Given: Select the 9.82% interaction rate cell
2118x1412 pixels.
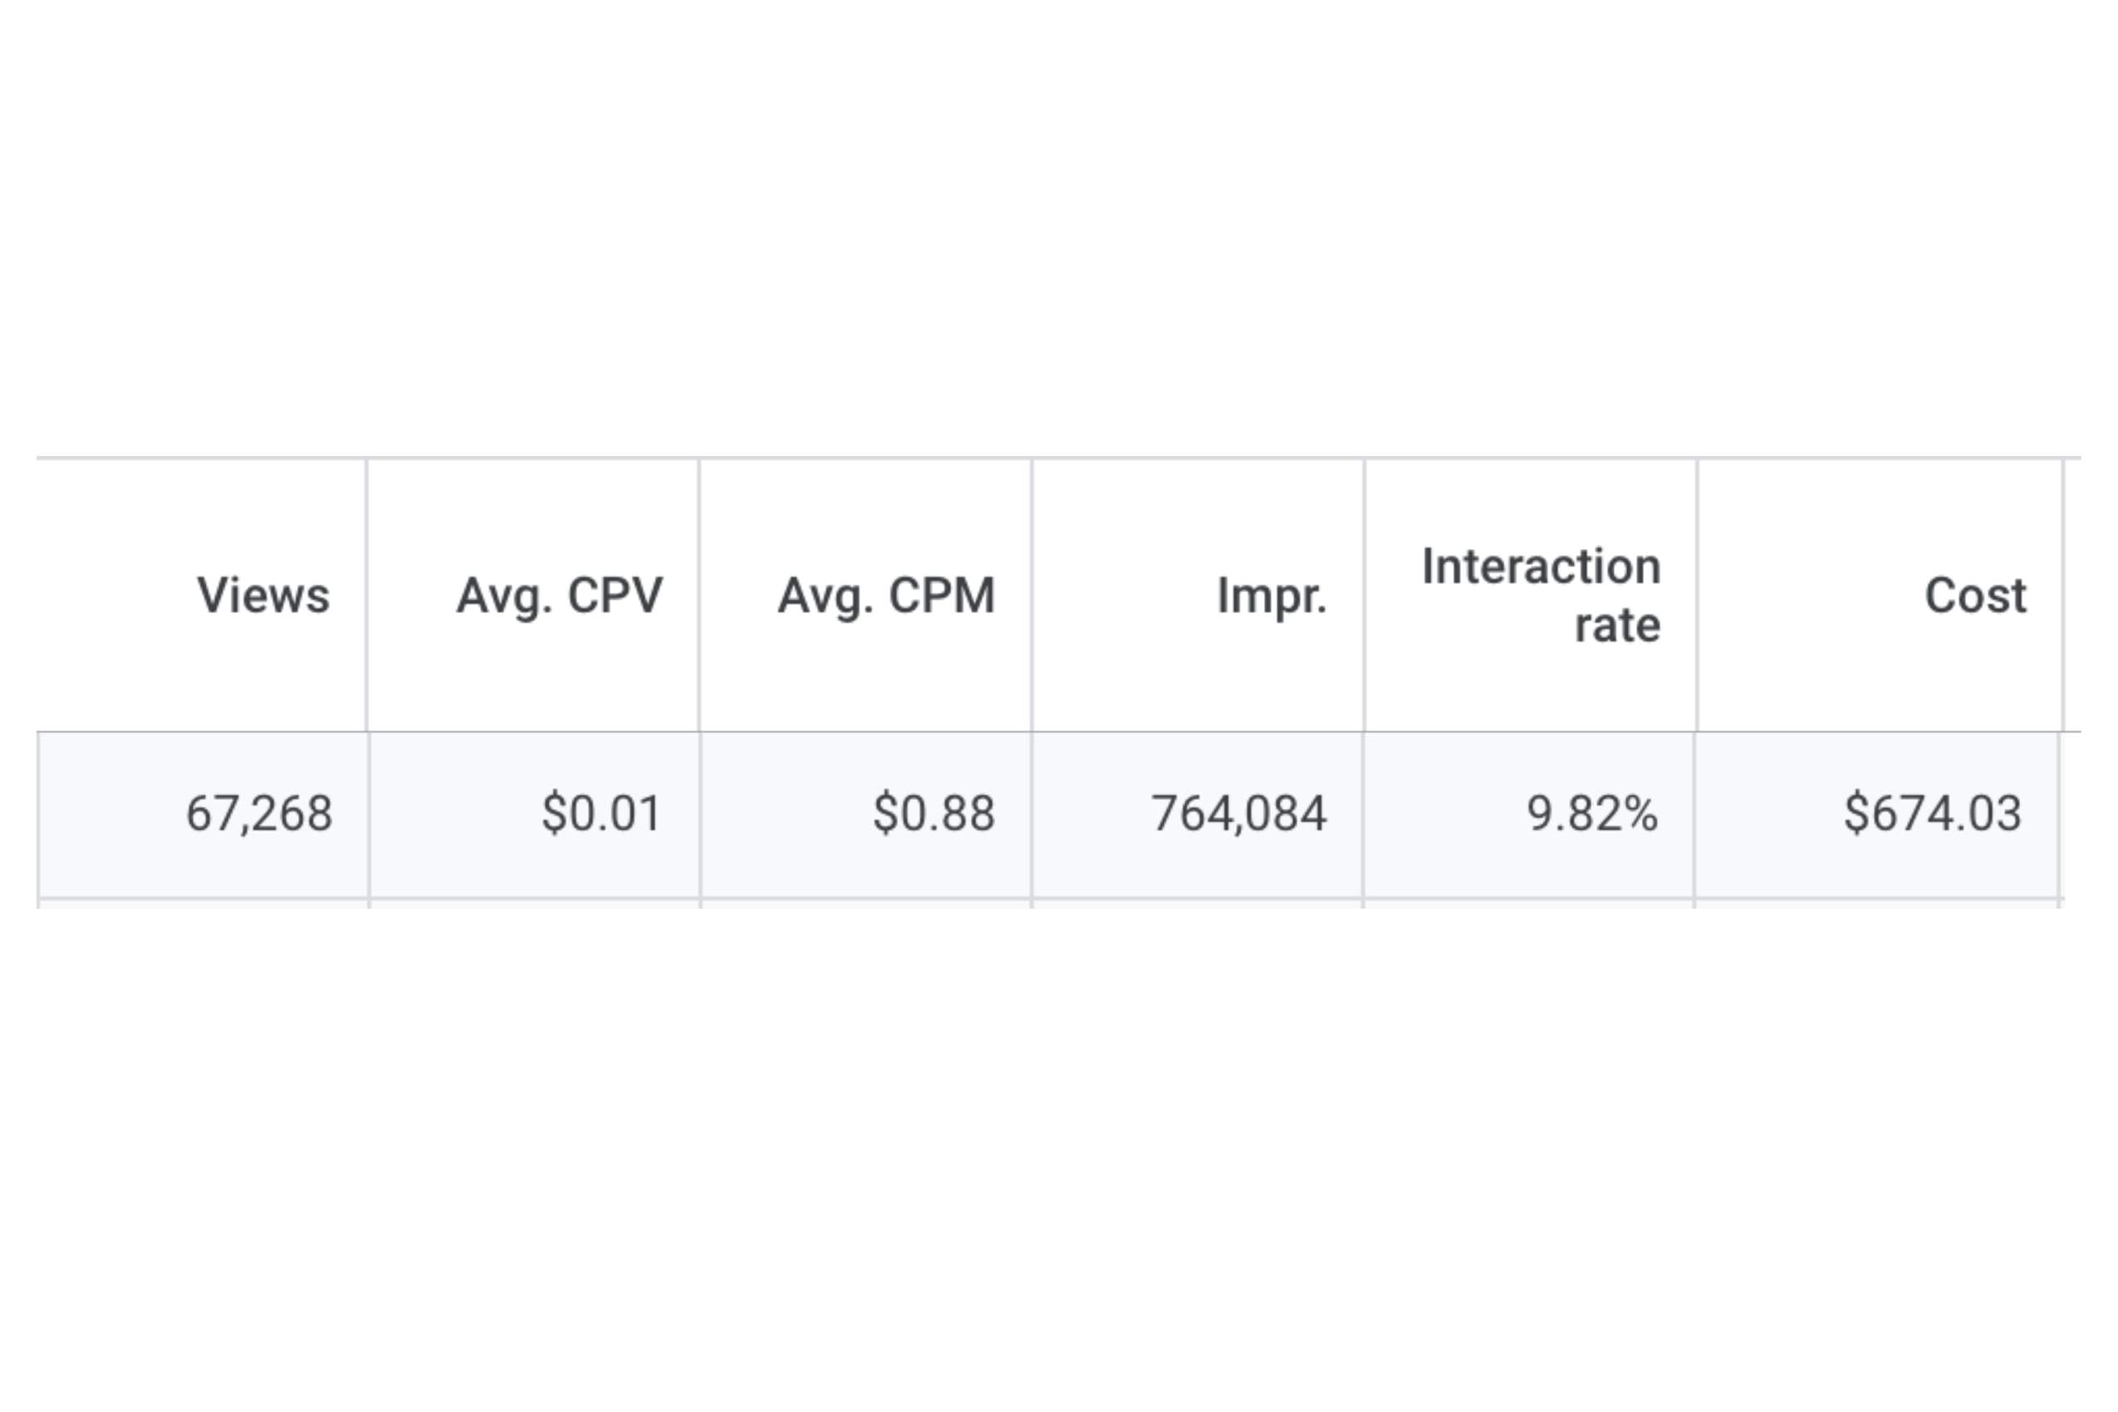Looking at the screenshot, I should (x=1529, y=814).
